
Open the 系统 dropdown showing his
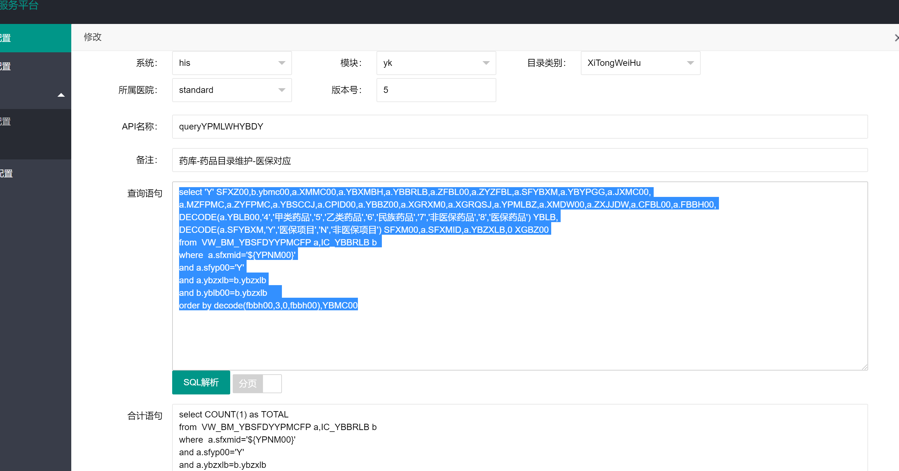coord(232,63)
